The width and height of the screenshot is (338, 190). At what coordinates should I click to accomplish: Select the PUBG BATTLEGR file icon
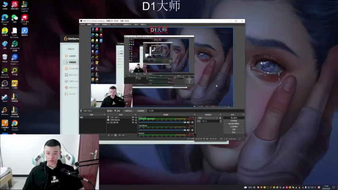[x=15, y=33]
